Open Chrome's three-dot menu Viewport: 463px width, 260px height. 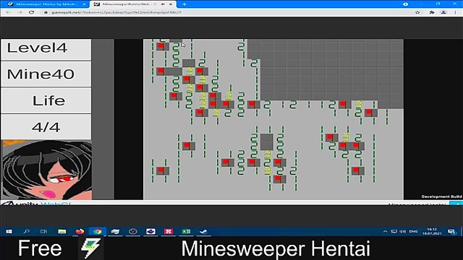(455, 12)
